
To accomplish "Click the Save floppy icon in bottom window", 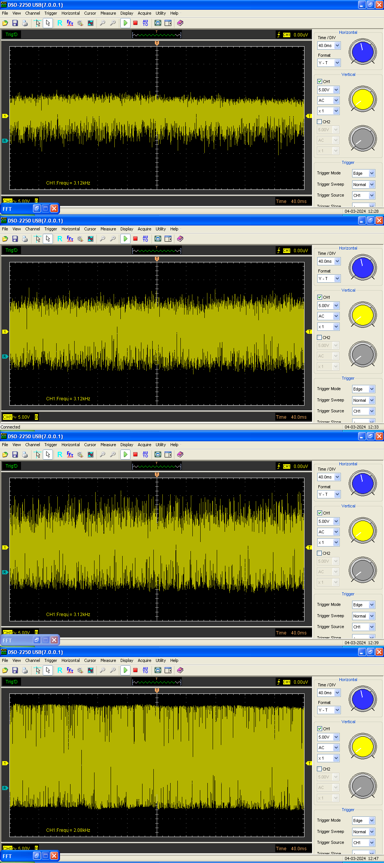I will coord(15,670).
